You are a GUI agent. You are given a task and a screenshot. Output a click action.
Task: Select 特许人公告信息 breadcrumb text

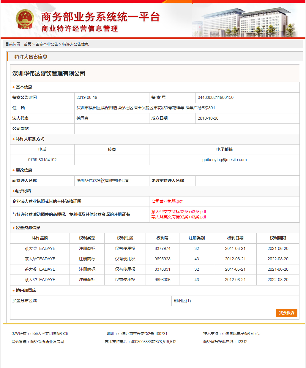point(75,44)
